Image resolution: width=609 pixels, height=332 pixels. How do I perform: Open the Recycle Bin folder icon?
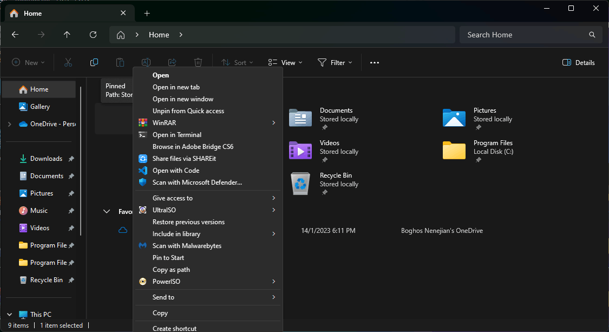tap(300, 183)
